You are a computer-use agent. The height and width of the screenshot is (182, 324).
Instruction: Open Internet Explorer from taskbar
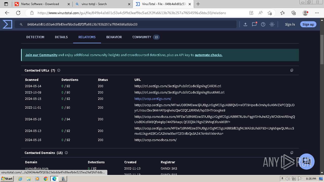(20, 179)
